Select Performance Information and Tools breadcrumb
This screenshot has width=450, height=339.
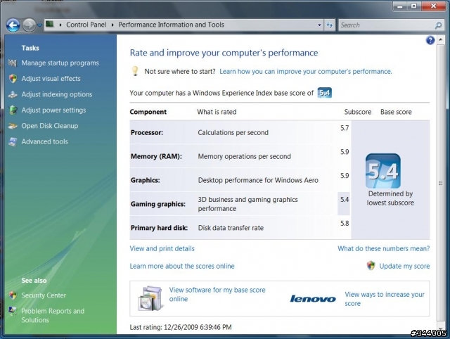(x=171, y=25)
